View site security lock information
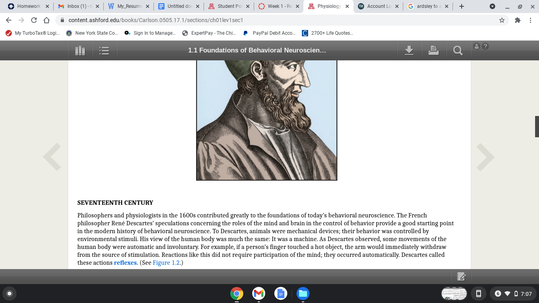Image resolution: width=539 pixels, height=303 pixels. pyautogui.click(x=62, y=20)
